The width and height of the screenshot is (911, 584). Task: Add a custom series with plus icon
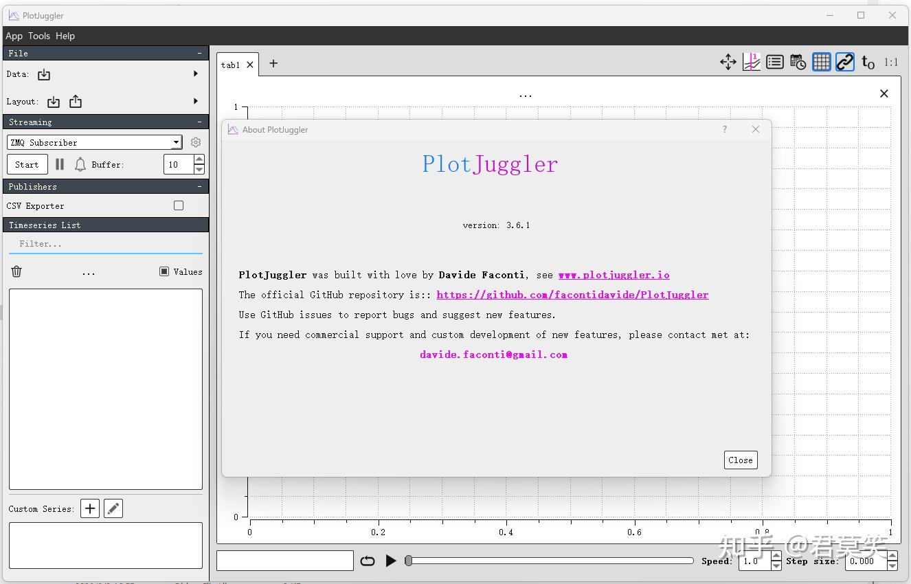pyautogui.click(x=90, y=508)
